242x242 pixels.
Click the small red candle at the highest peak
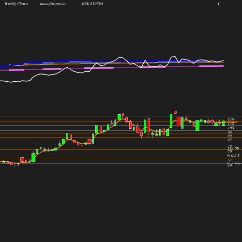175,112
